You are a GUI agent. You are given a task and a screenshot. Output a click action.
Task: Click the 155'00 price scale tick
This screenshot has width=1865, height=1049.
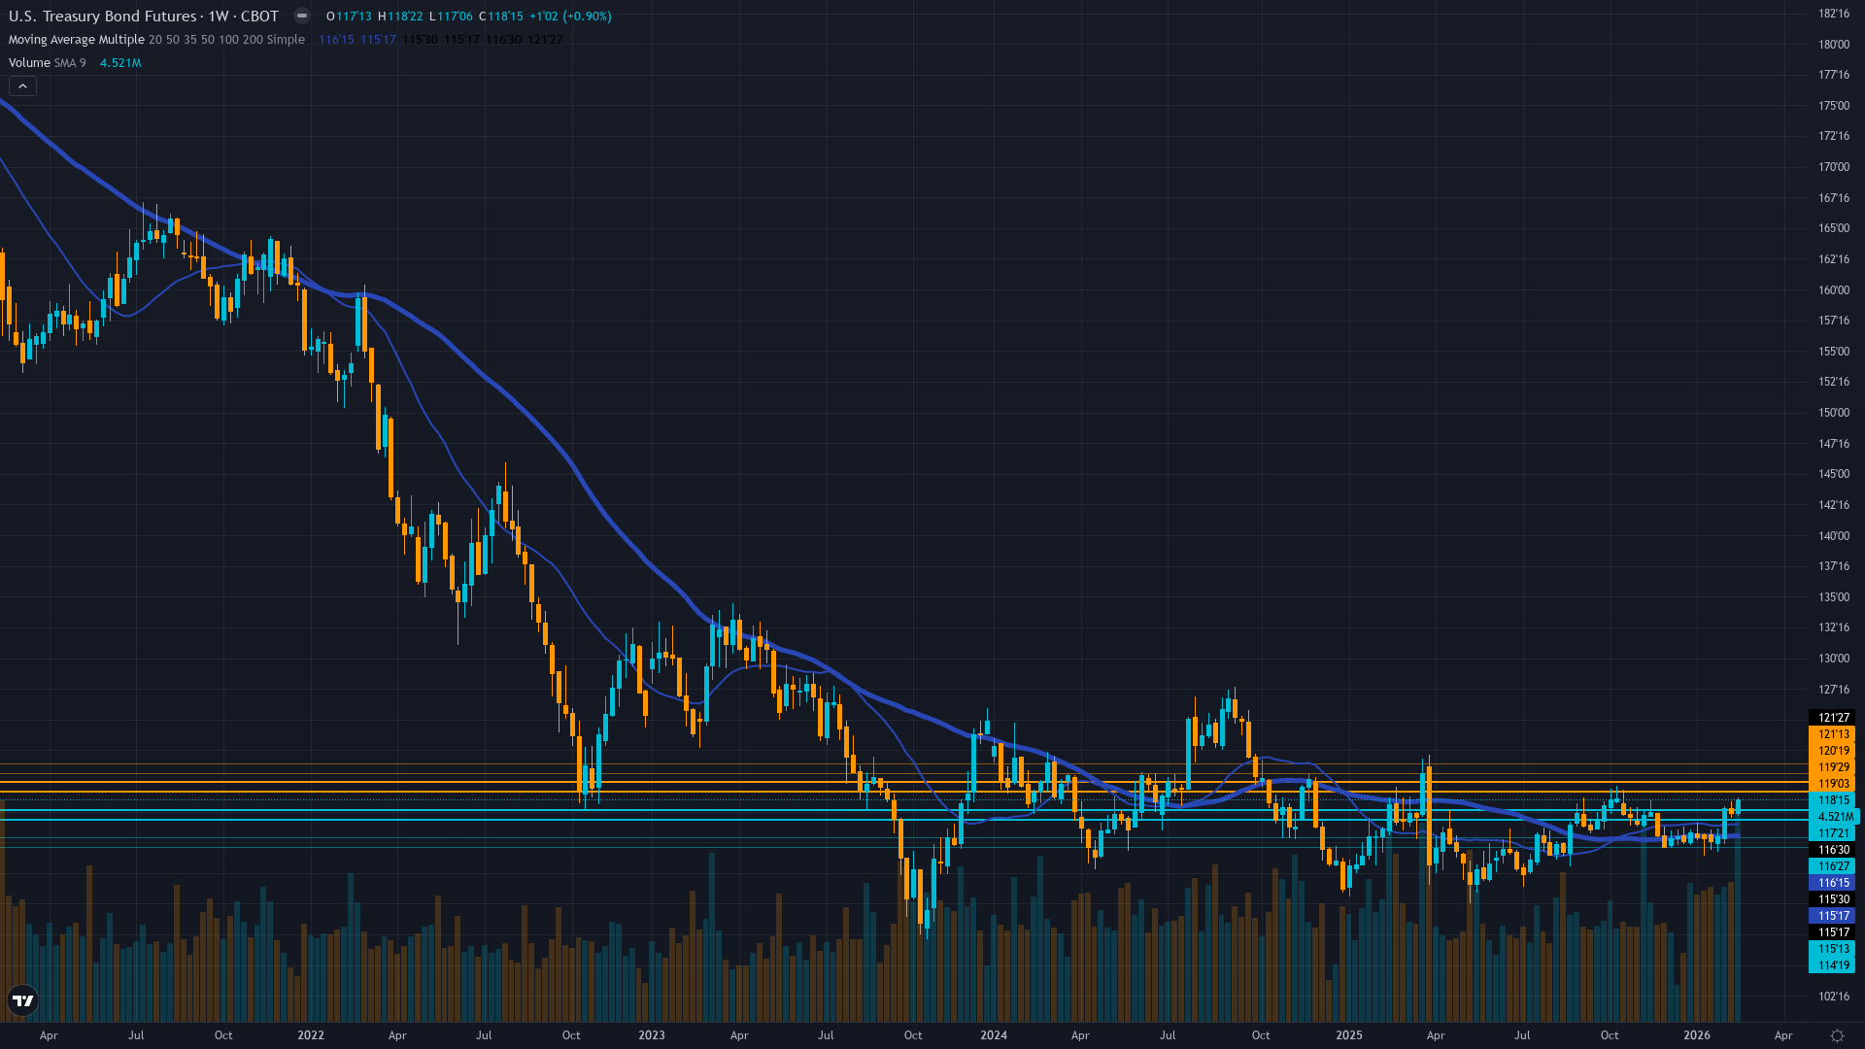(x=1834, y=352)
